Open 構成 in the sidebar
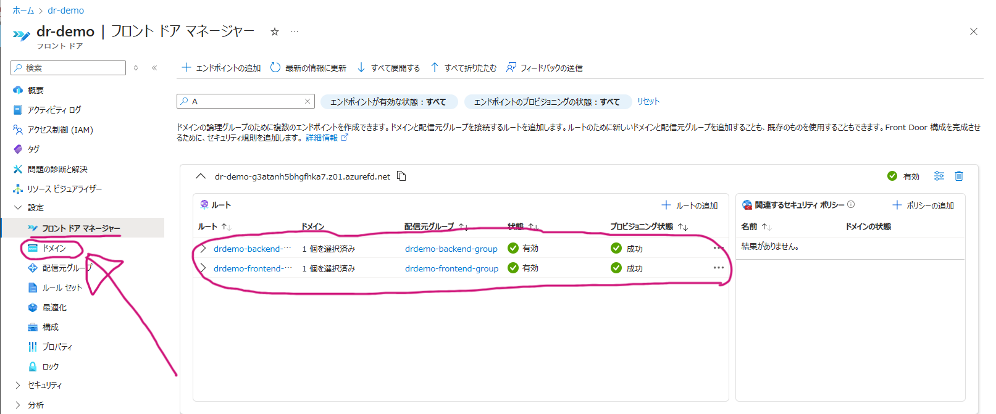This screenshot has width=996, height=414. click(51, 327)
